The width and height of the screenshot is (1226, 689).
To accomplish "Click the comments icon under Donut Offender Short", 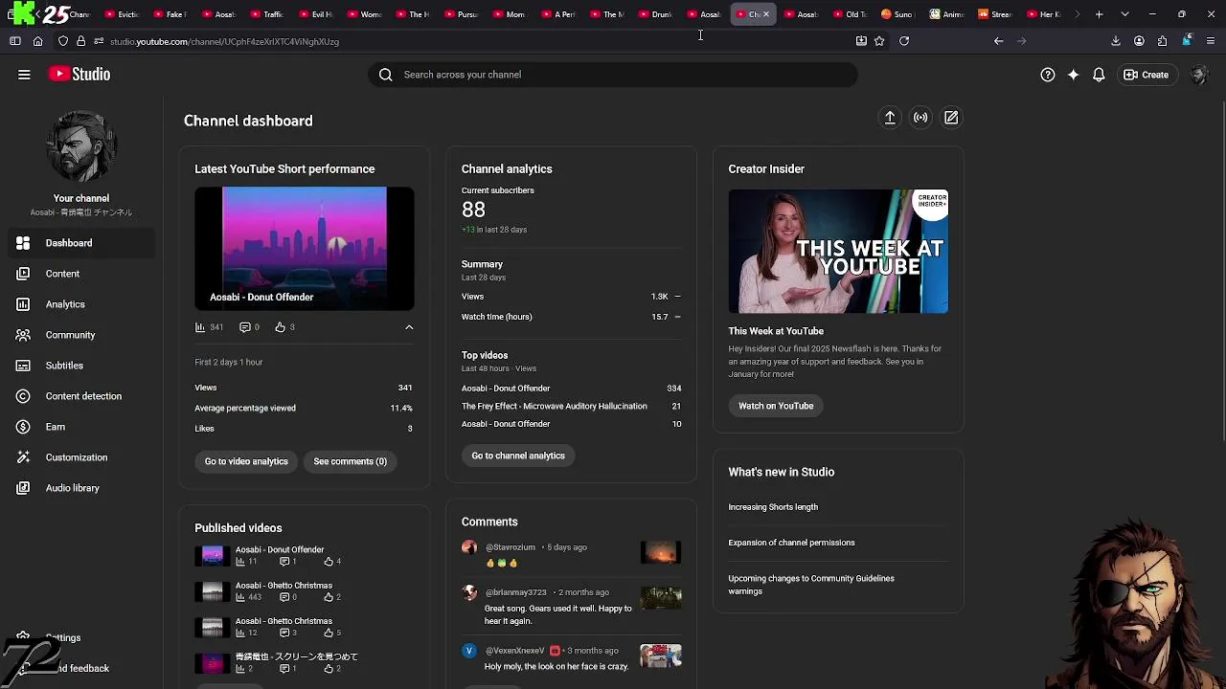I will [244, 327].
